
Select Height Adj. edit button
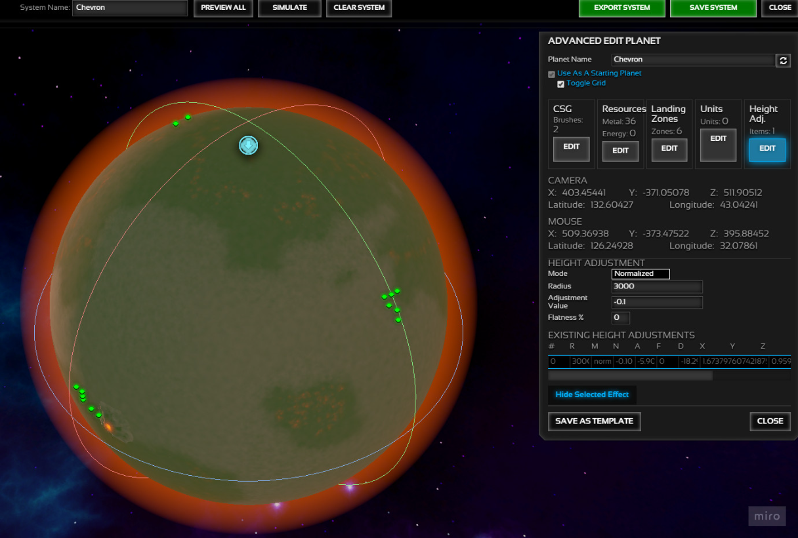[x=767, y=149]
